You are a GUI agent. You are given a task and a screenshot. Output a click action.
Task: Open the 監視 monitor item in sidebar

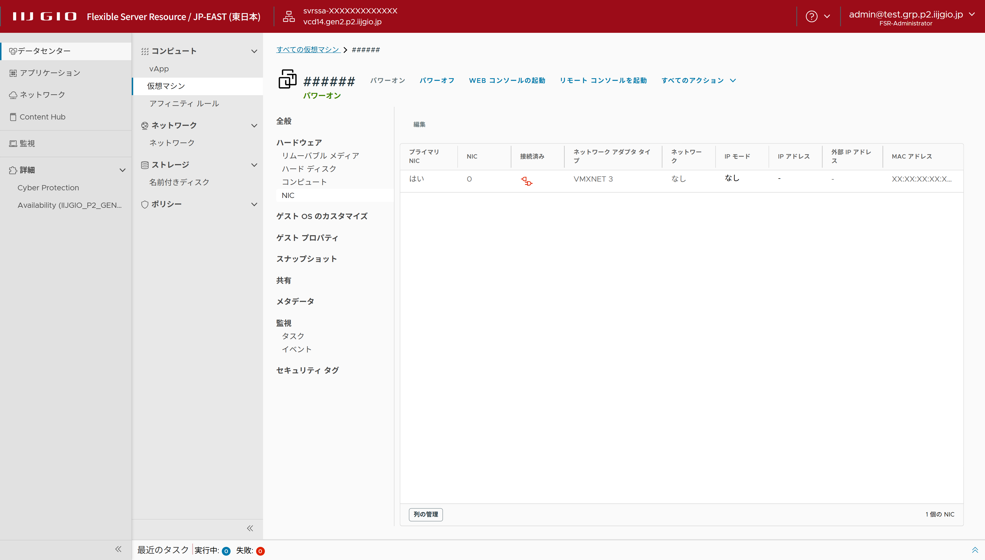coord(27,144)
